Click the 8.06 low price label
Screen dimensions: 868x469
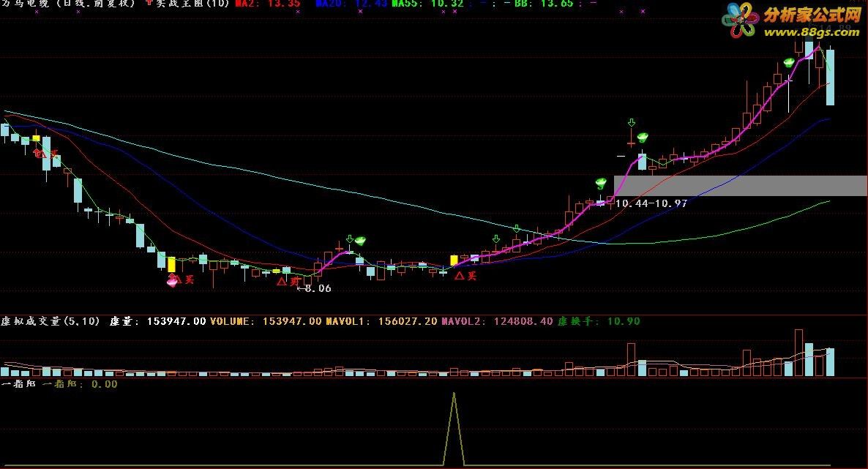tap(317, 288)
